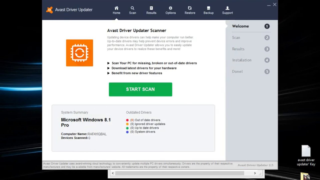Click the horizontal scrollbar thumb in background window

(x=179, y=173)
